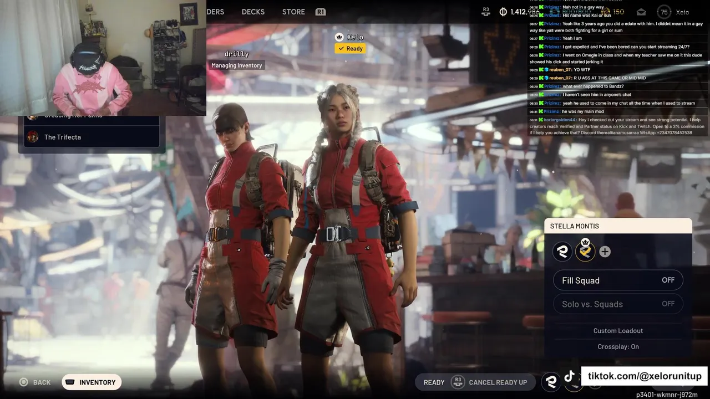The image size is (710, 399).
Task: Click the R1 shoulder-button indicator
Action: [320, 12]
